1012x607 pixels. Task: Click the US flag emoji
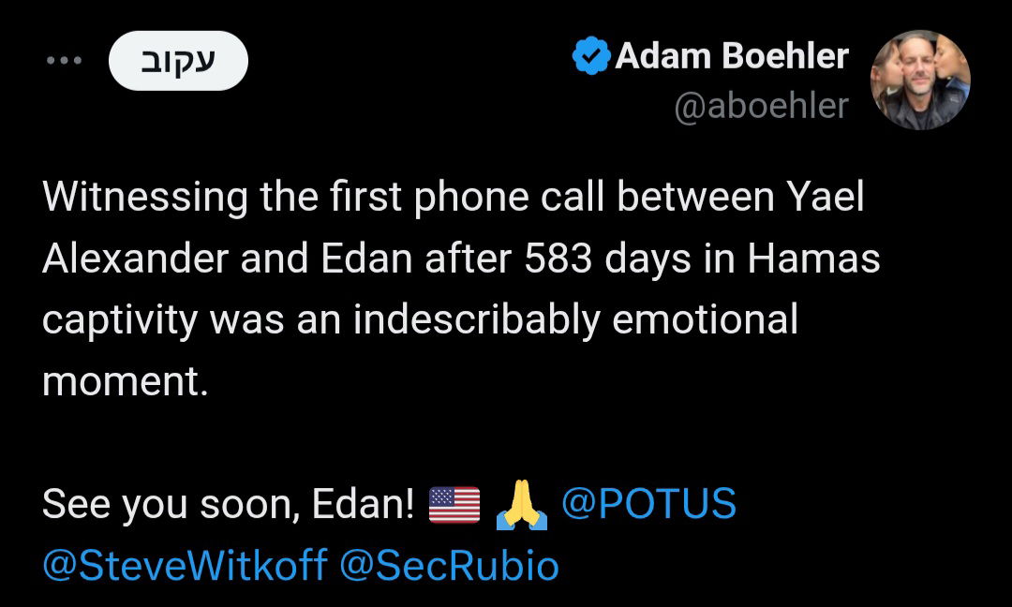tap(454, 505)
